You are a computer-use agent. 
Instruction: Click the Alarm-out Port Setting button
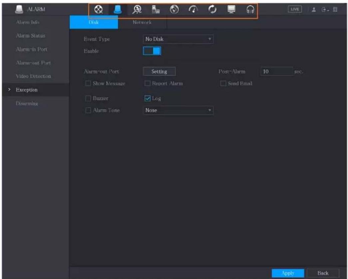pos(159,72)
